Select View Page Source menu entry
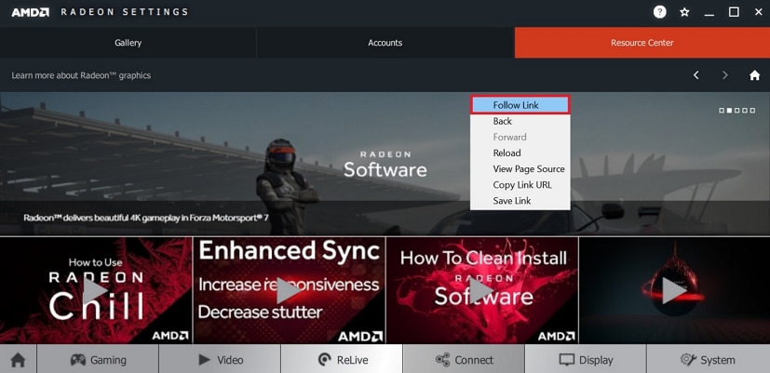Image resolution: width=770 pixels, height=373 pixels. coord(520,169)
